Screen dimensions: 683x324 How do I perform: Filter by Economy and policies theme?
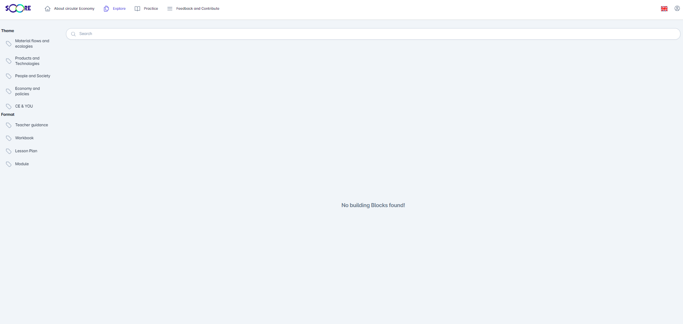click(x=27, y=91)
